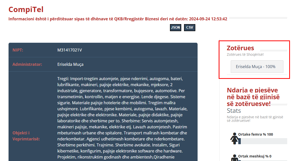The height and width of the screenshot is (161, 298).
Task: Click the Zotërues të Shoqërisë subtitle
Action: (245, 55)
